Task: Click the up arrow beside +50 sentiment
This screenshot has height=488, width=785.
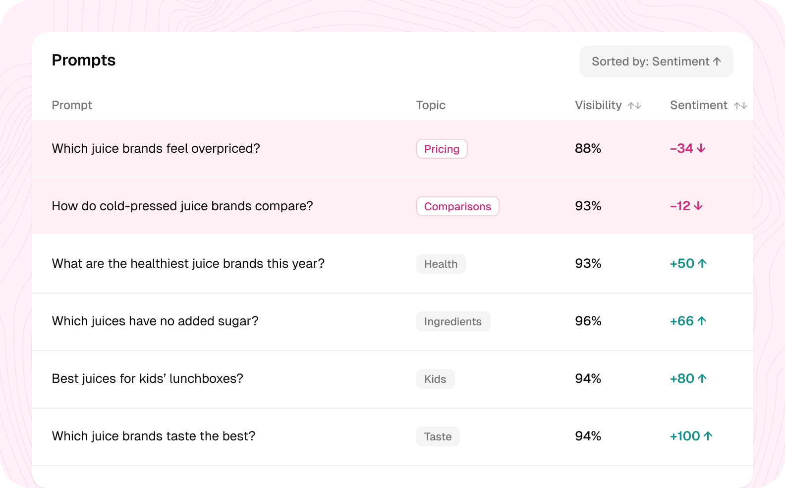Action: point(702,263)
